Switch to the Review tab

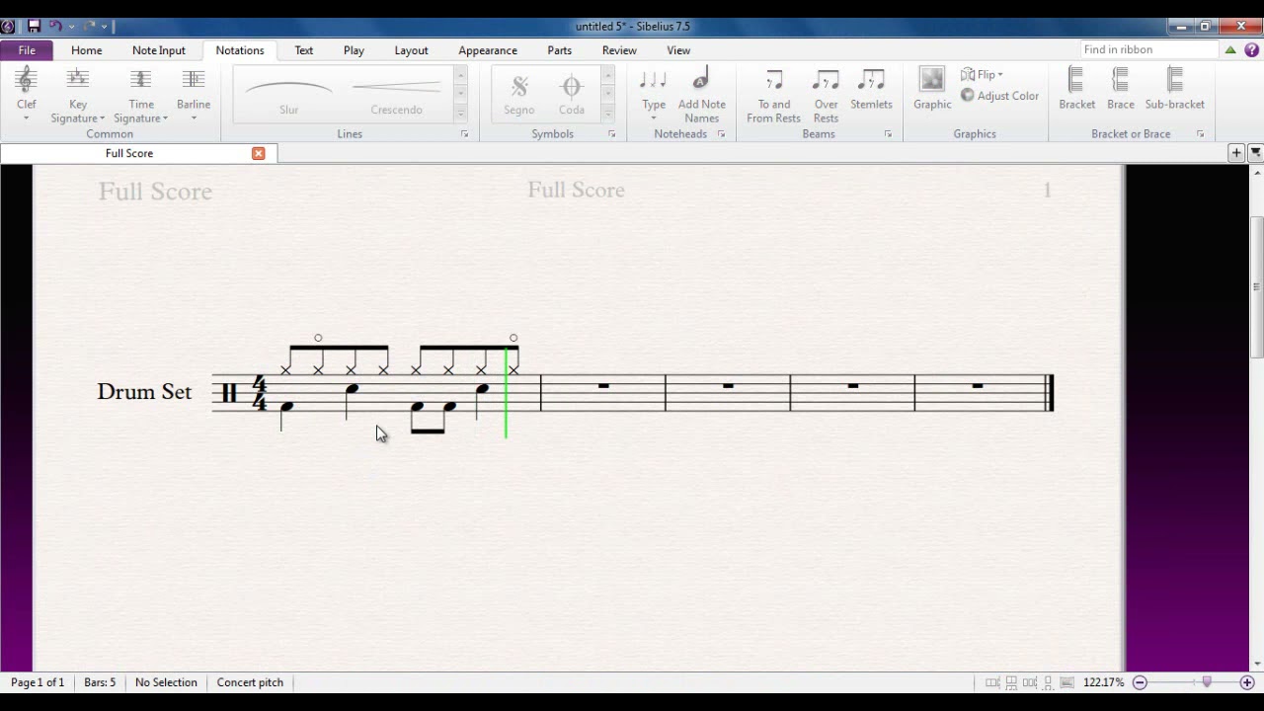(619, 50)
